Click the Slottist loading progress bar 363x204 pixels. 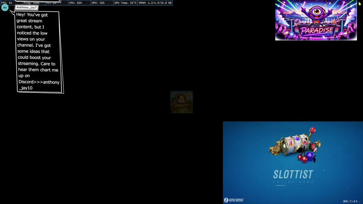(x=293, y=185)
